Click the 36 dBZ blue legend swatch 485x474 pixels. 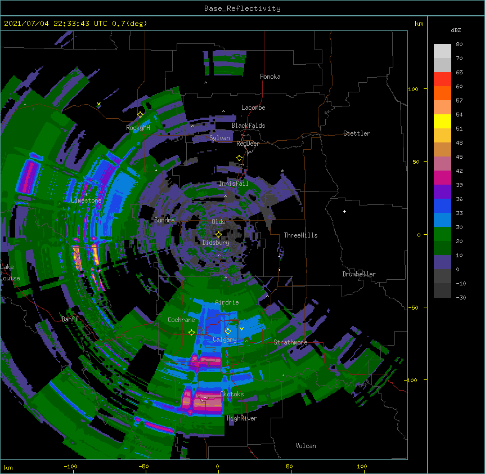click(442, 205)
